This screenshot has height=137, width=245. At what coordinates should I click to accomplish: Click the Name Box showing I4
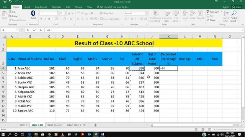[9, 30]
